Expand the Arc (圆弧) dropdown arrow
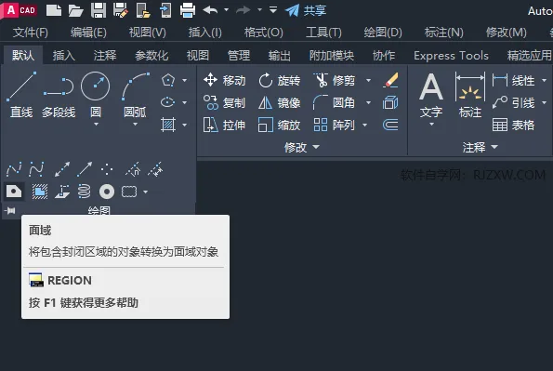 coord(136,125)
